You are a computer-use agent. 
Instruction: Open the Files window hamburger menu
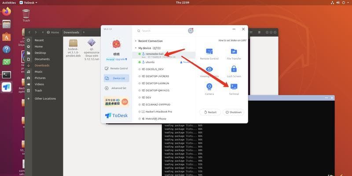pos(259,32)
